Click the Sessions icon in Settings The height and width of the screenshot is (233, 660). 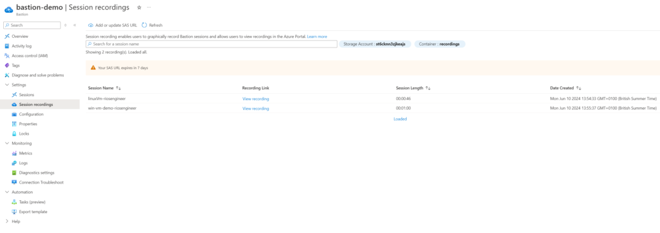[x=14, y=95]
